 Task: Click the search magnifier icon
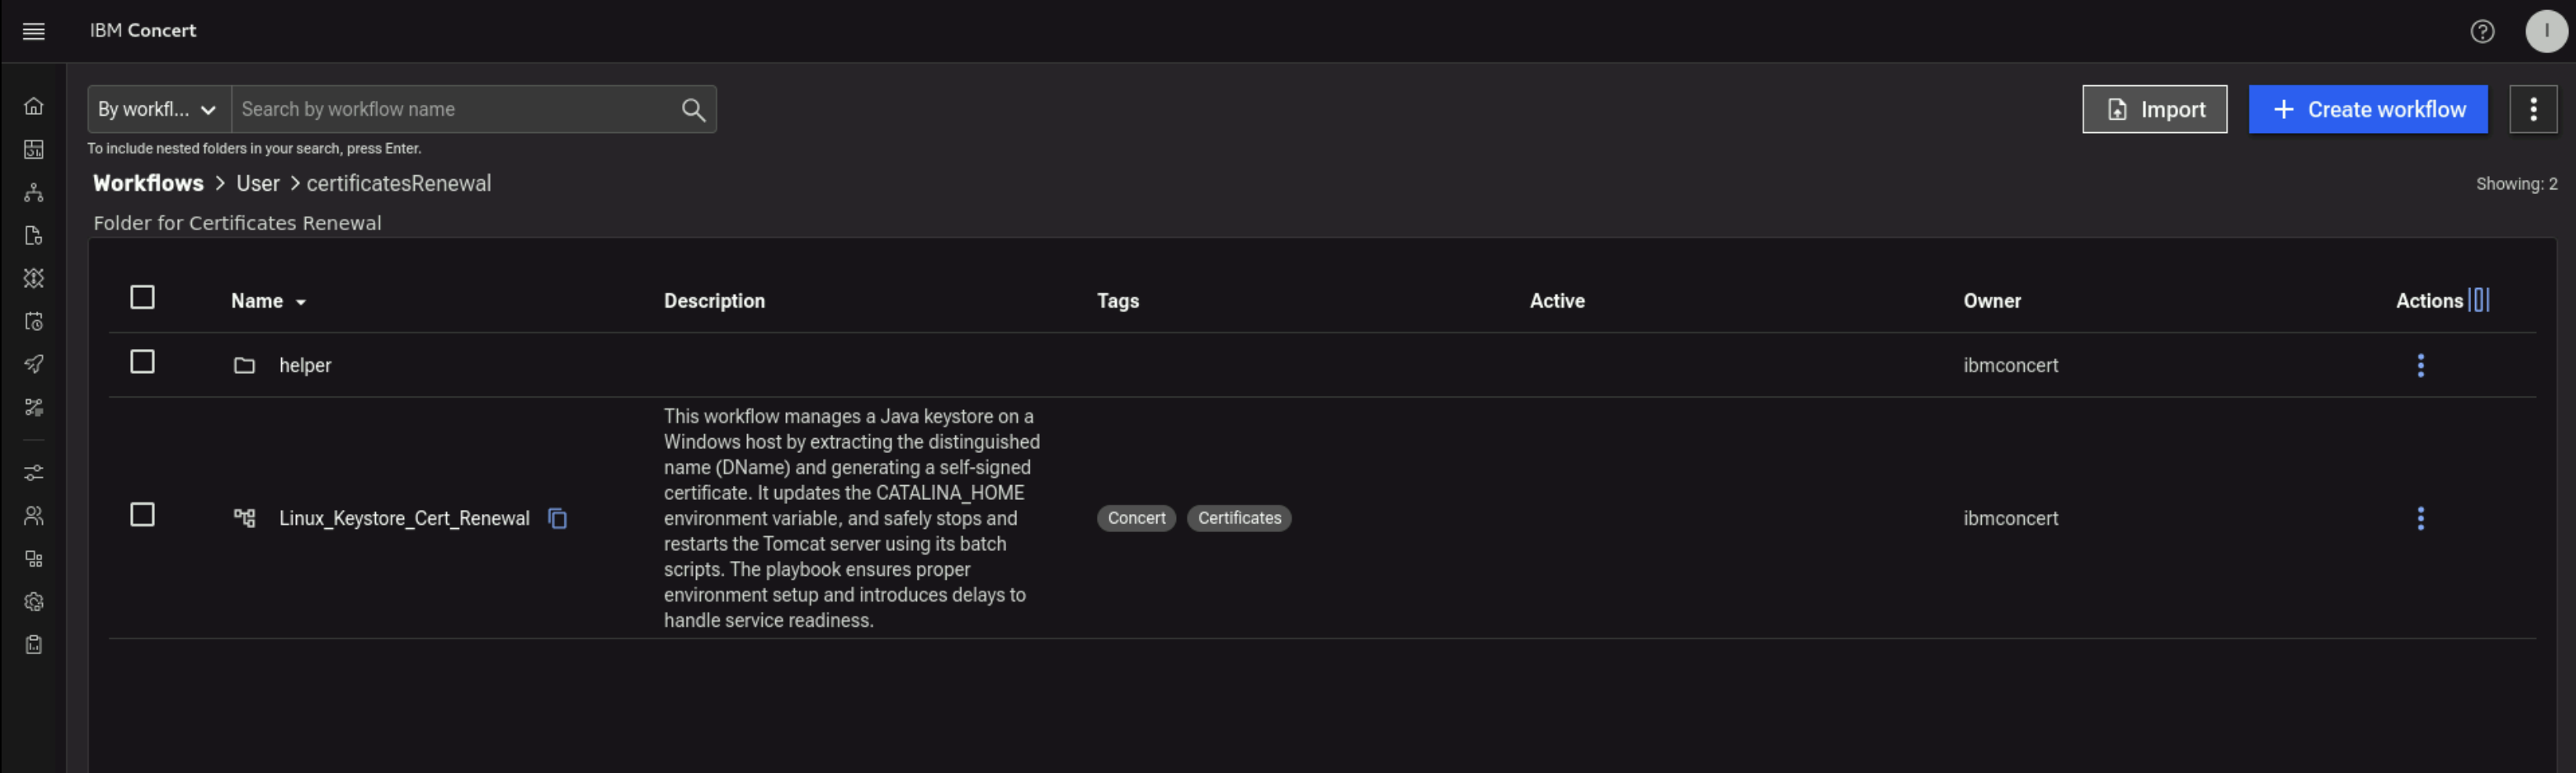click(x=693, y=110)
